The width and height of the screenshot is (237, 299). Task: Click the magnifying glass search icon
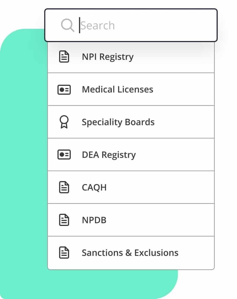point(67,25)
